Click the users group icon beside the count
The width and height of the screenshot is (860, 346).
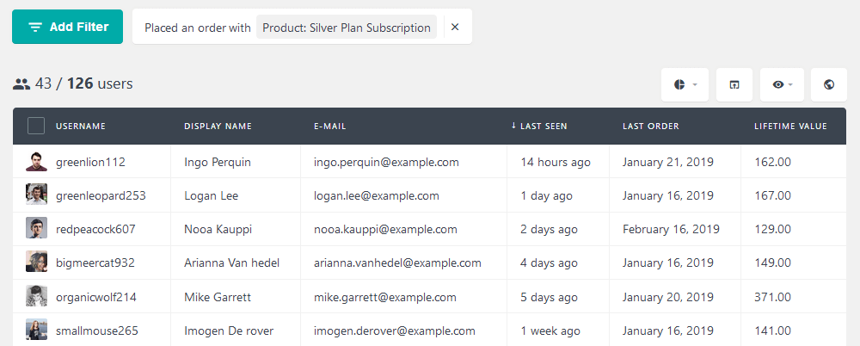pyautogui.click(x=21, y=84)
